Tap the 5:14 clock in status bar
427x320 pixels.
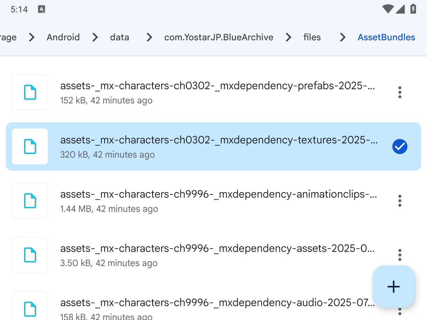tap(19, 9)
